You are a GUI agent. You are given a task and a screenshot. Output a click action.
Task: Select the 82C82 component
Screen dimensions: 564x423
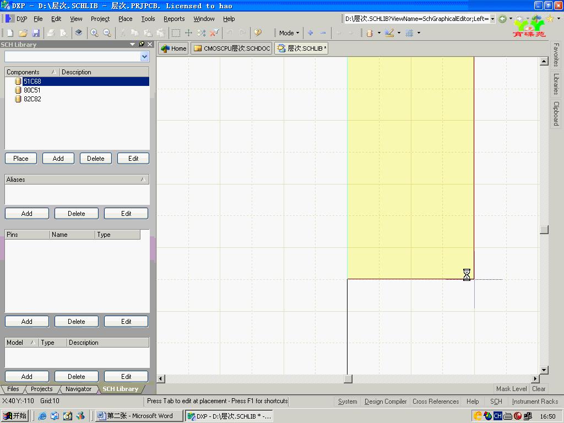[32, 99]
